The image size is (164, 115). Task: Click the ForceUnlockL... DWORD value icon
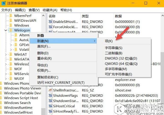(x=50, y=27)
